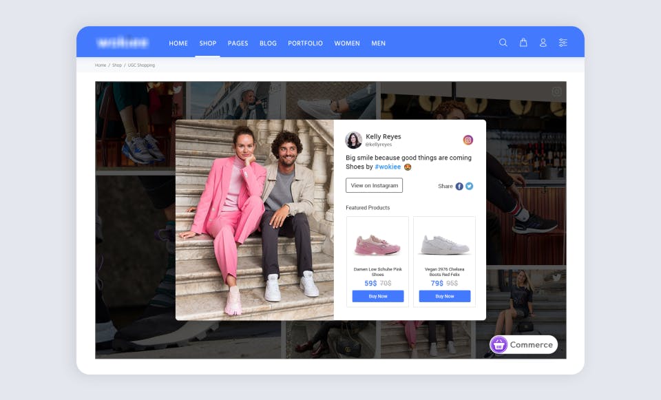
Task: Open the SHOP menu item
Action: tap(208, 43)
